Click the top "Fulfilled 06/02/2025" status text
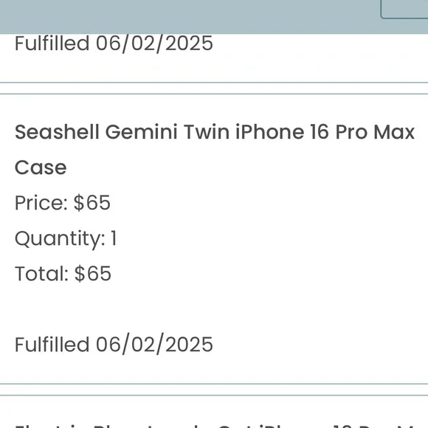The height and width of the screenshot is (428, 428). 114,44
